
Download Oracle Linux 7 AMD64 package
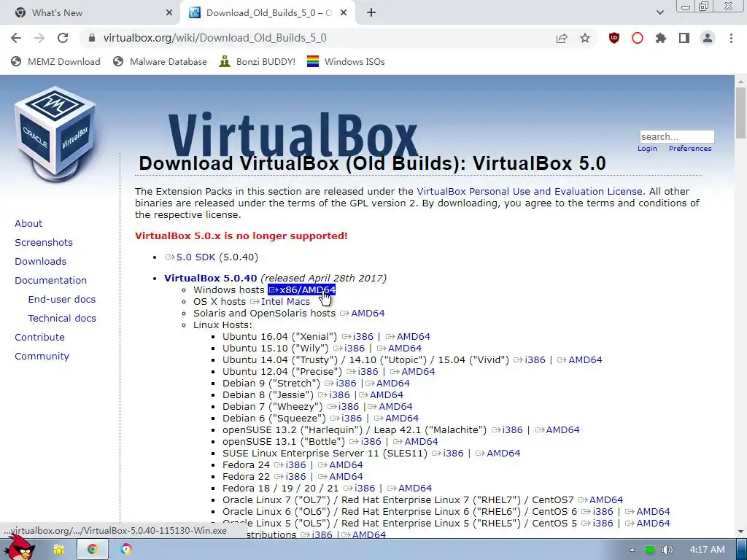(x=601, y=500)
